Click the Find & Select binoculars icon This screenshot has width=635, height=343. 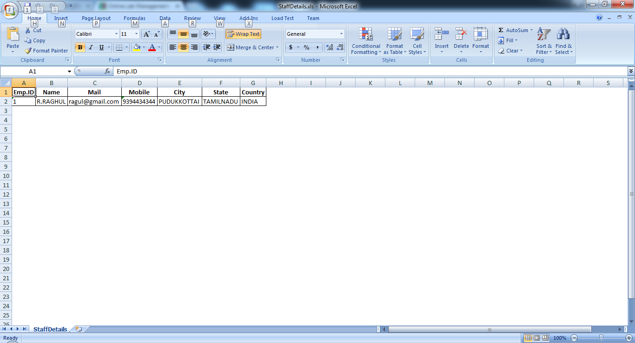click(x=563, y=35)
